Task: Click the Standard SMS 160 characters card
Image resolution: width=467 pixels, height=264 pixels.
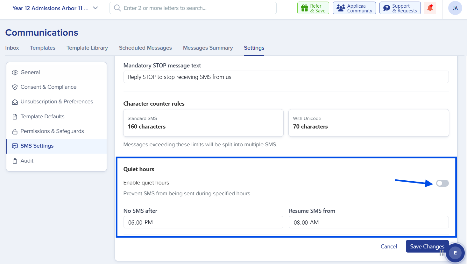Action: tap(203, 123)
